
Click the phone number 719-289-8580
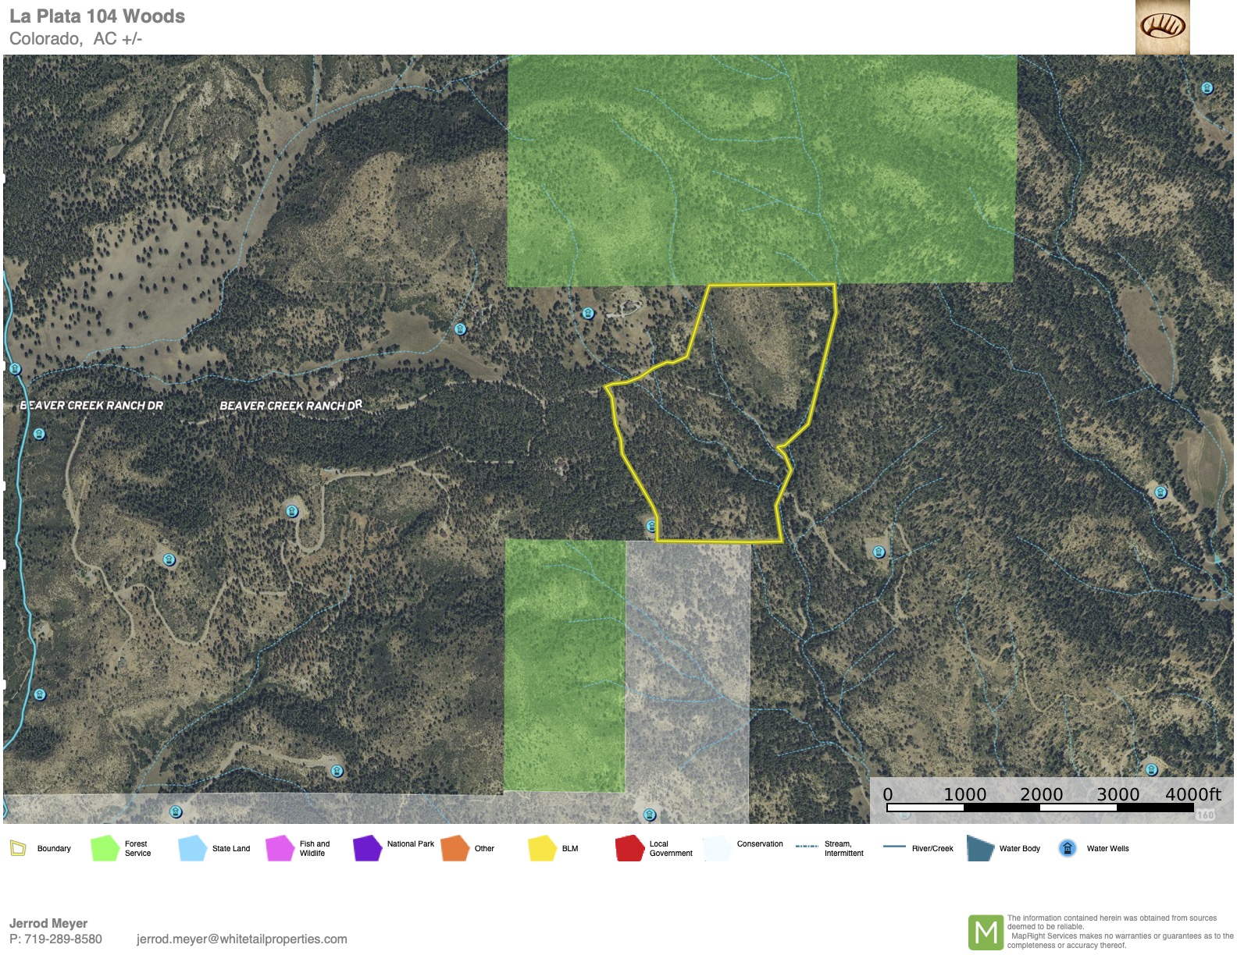coord(62,939)
